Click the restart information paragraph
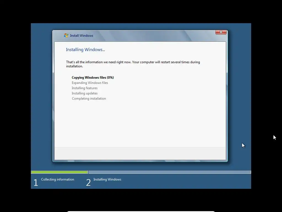 pos(133,64)
